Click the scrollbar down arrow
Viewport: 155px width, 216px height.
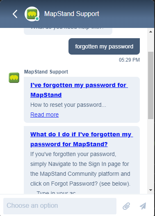tap(150, 190)
